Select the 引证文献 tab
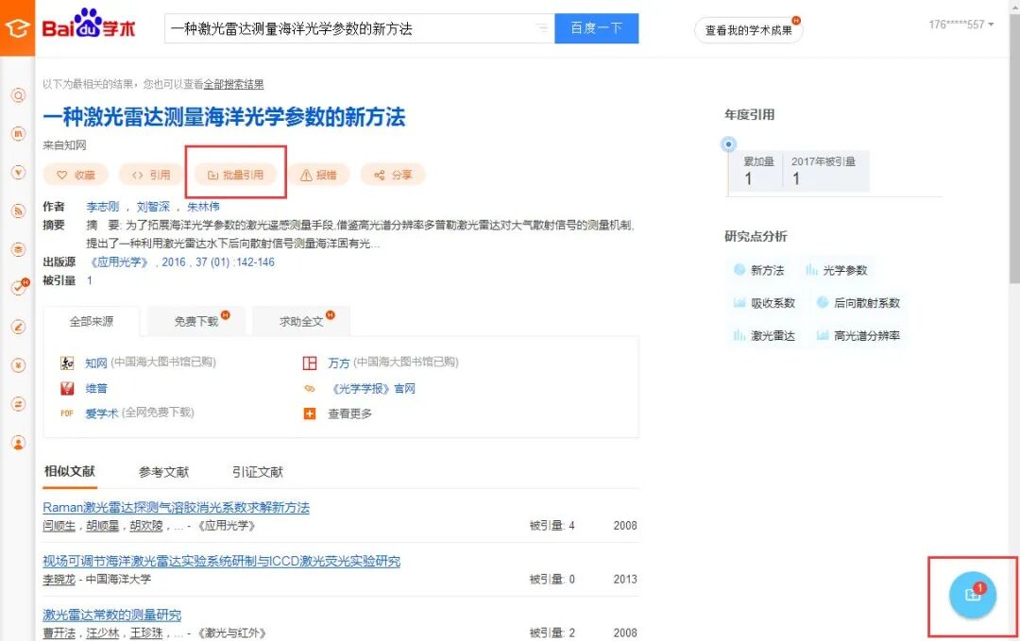1020x641 pixels. (258, 472)
